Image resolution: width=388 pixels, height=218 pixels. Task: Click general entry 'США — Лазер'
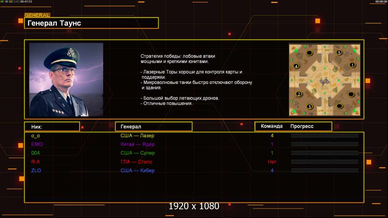[137, 136]
